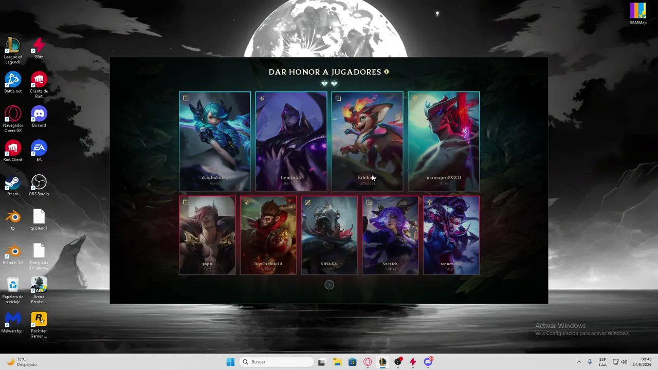Open the tp Blender file
Screen dimensions: 658x370
coord(13,219)
